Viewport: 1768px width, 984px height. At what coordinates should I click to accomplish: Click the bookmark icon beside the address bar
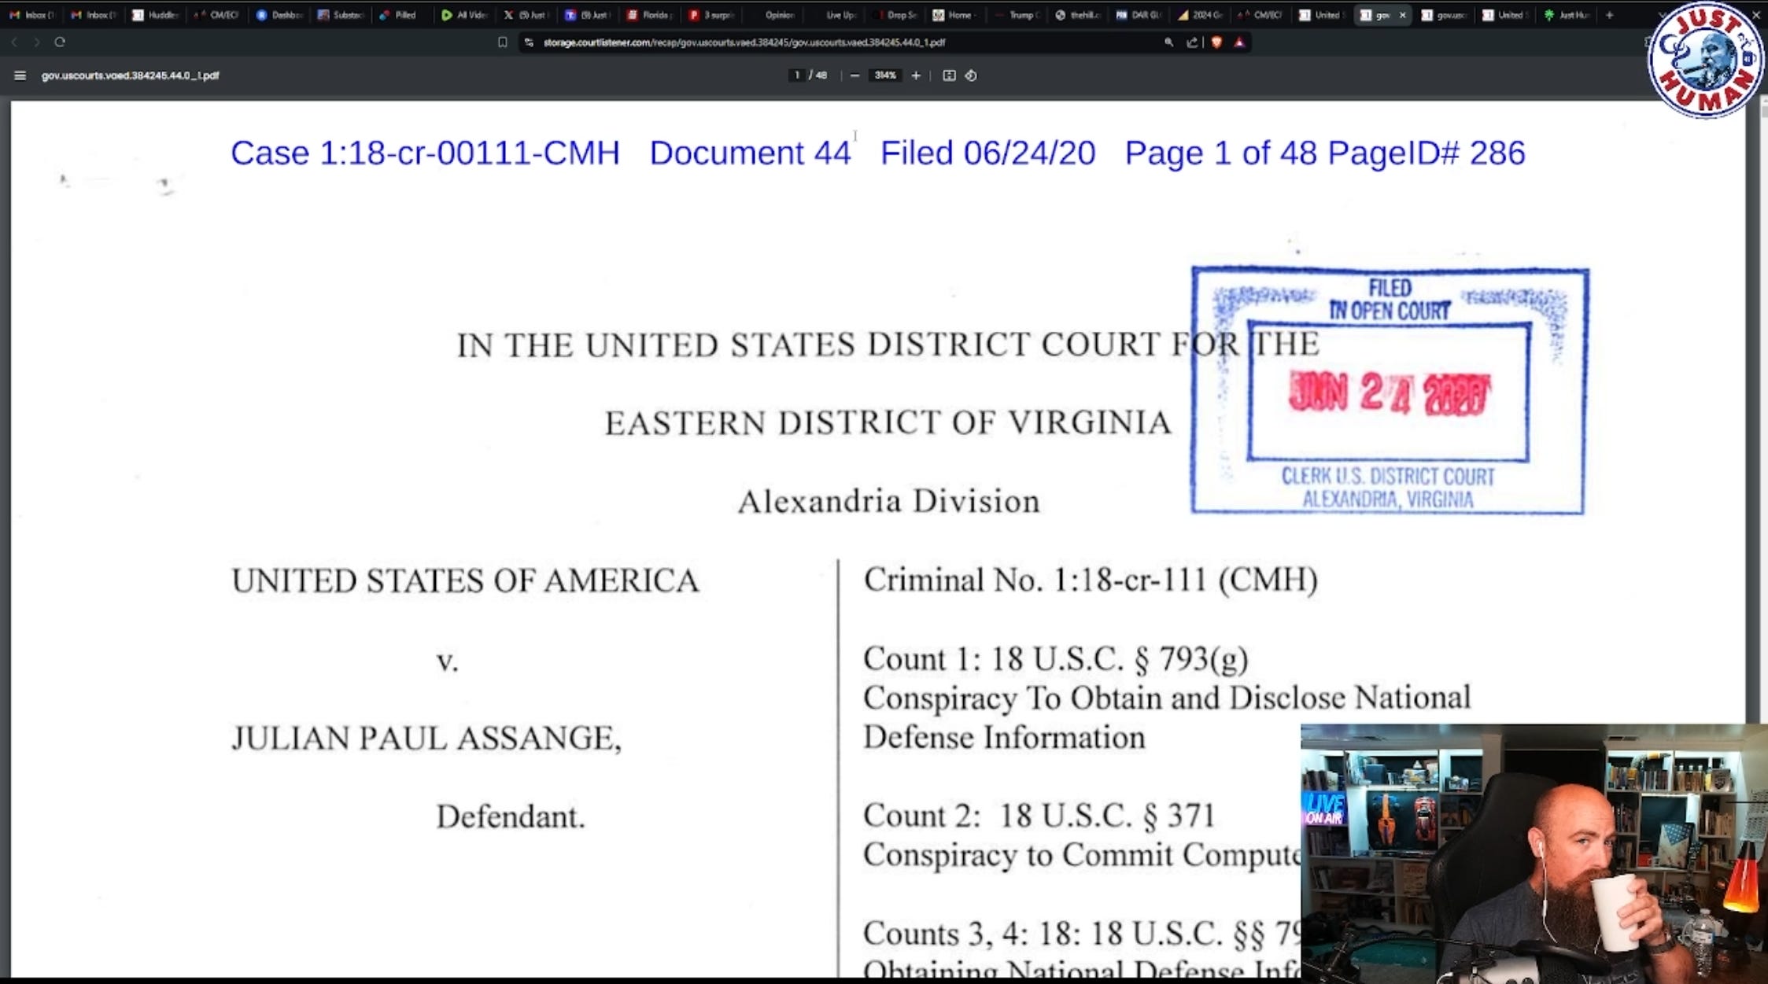503,42
